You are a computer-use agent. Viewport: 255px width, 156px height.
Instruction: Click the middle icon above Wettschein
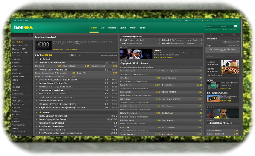tap(222, 35)
